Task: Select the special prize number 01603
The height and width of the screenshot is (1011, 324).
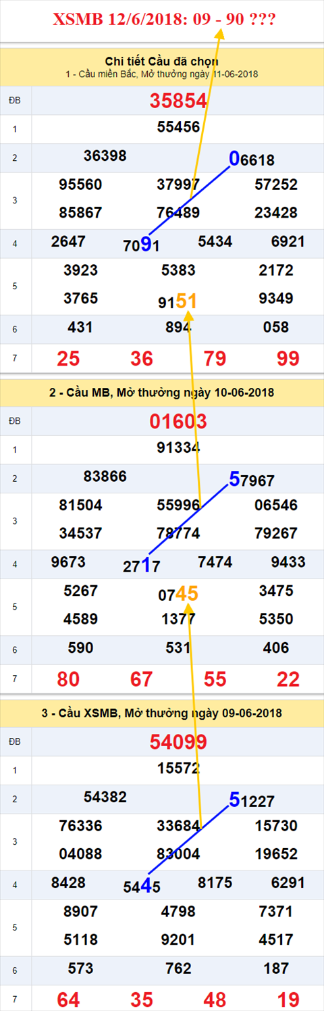Action: (178, 422)
